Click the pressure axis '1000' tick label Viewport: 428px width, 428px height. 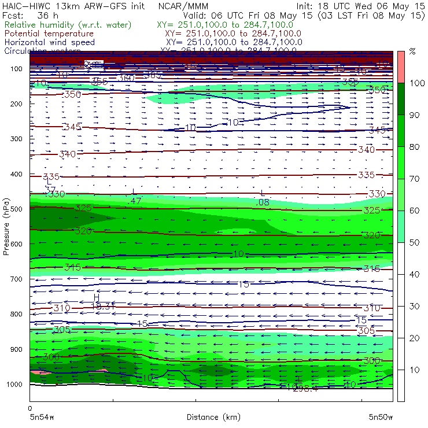click(x=14, y=384)
